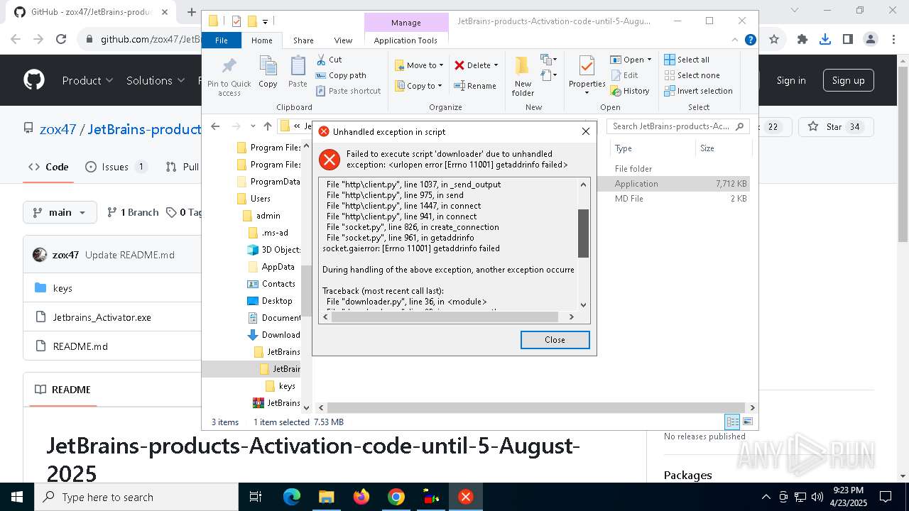
Task: Open History from the ribbon
Action: tap(629, 91)
